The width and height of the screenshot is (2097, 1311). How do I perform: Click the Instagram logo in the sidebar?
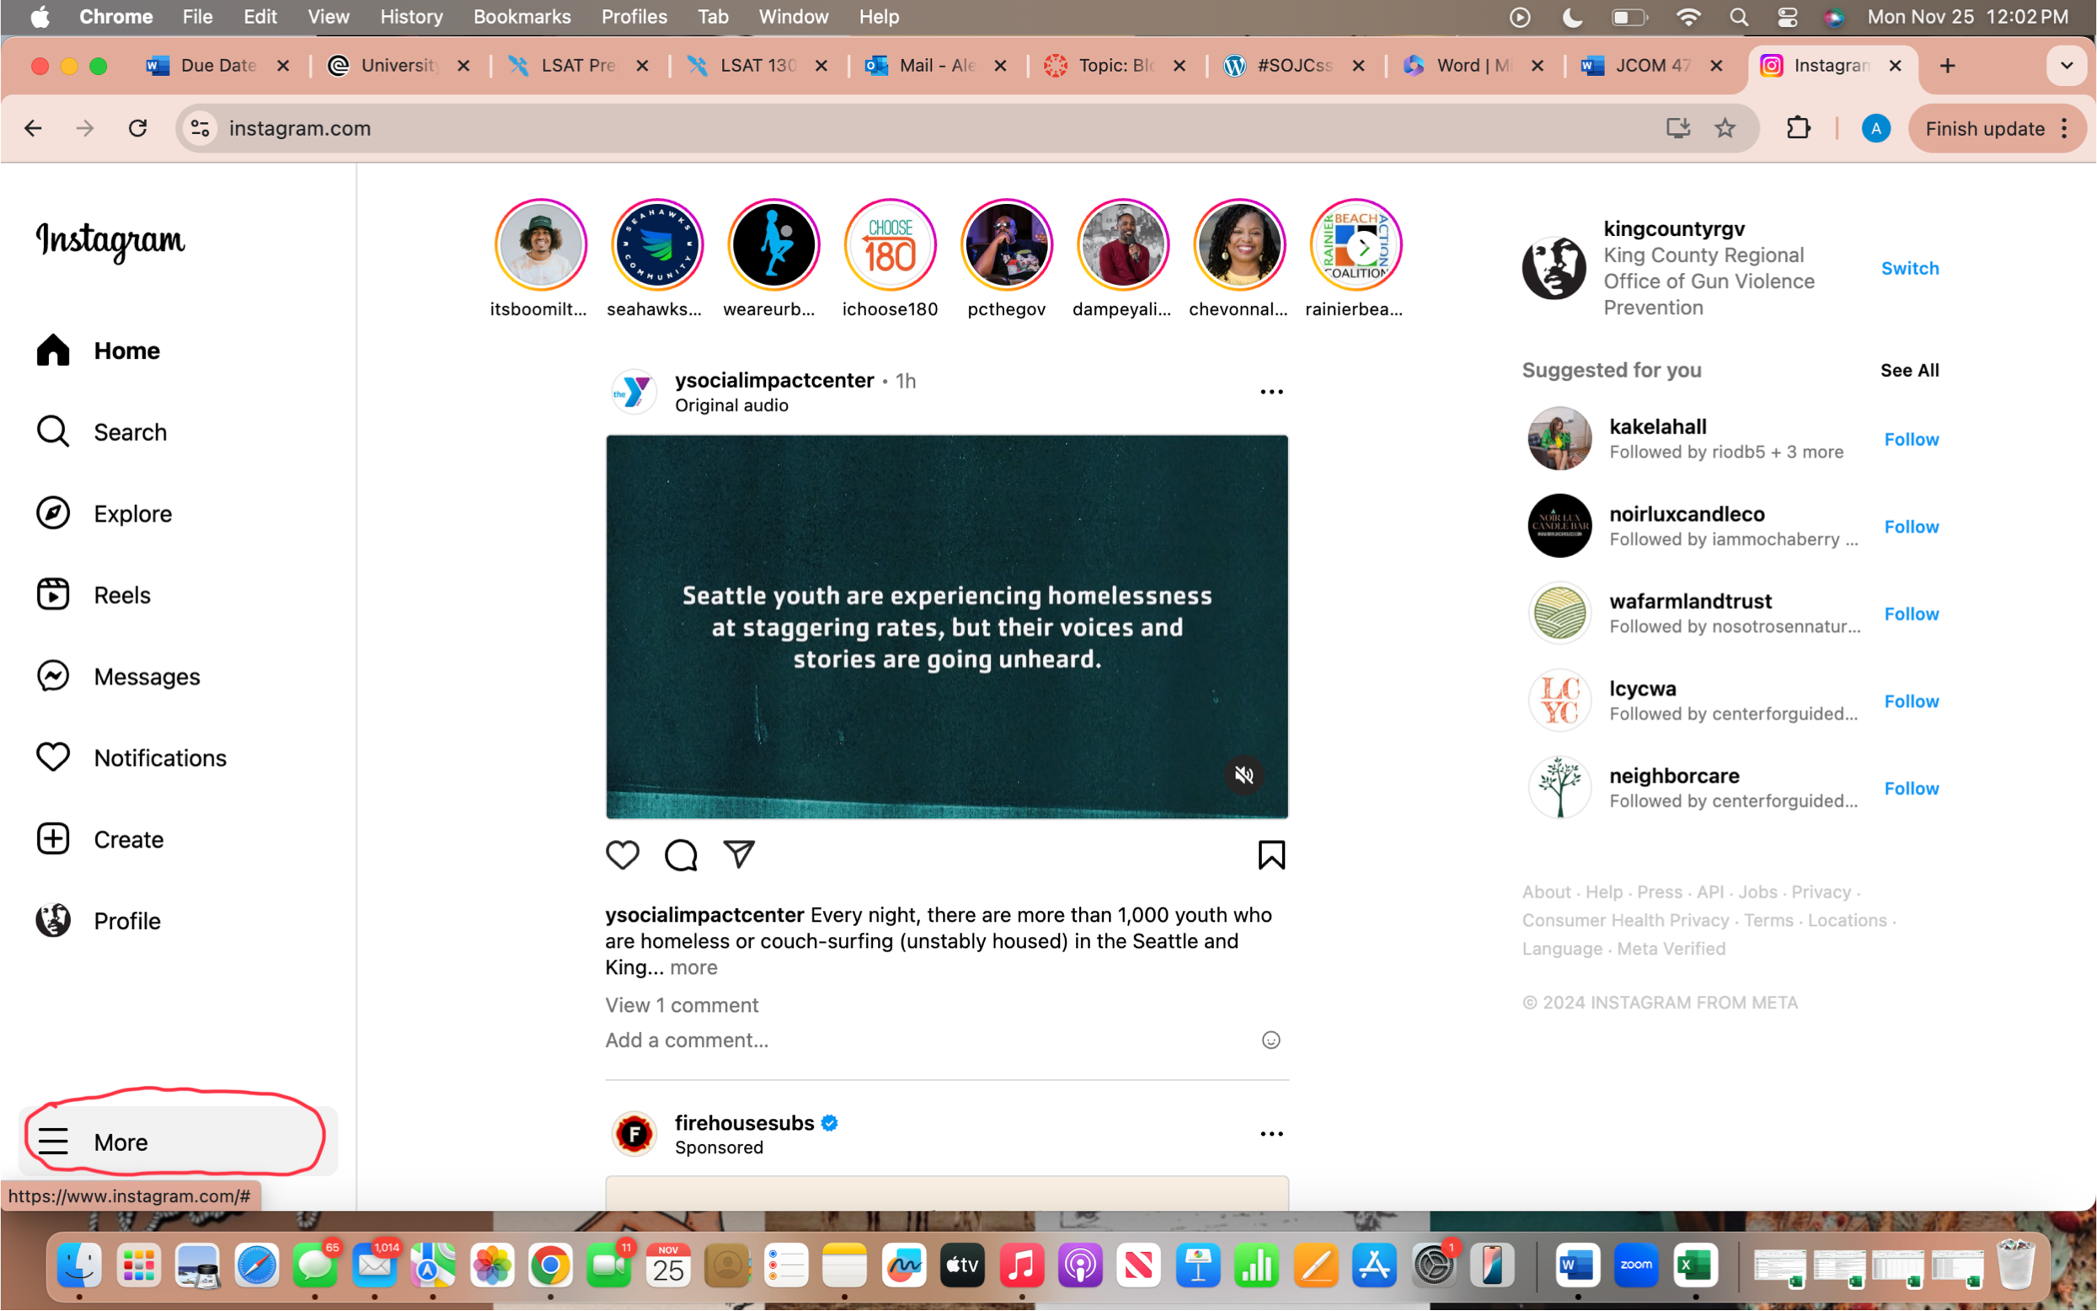pyautogui.click(x=110, y=241)
